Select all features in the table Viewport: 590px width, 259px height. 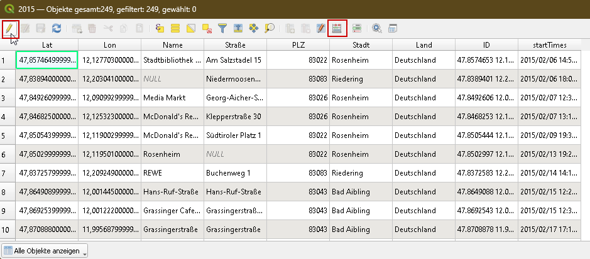175,28
